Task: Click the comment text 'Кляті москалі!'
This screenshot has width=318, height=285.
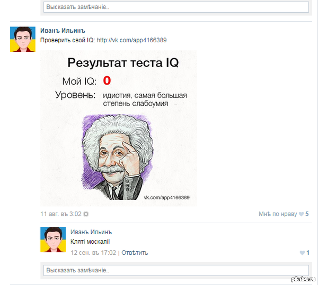Action: 90,242
